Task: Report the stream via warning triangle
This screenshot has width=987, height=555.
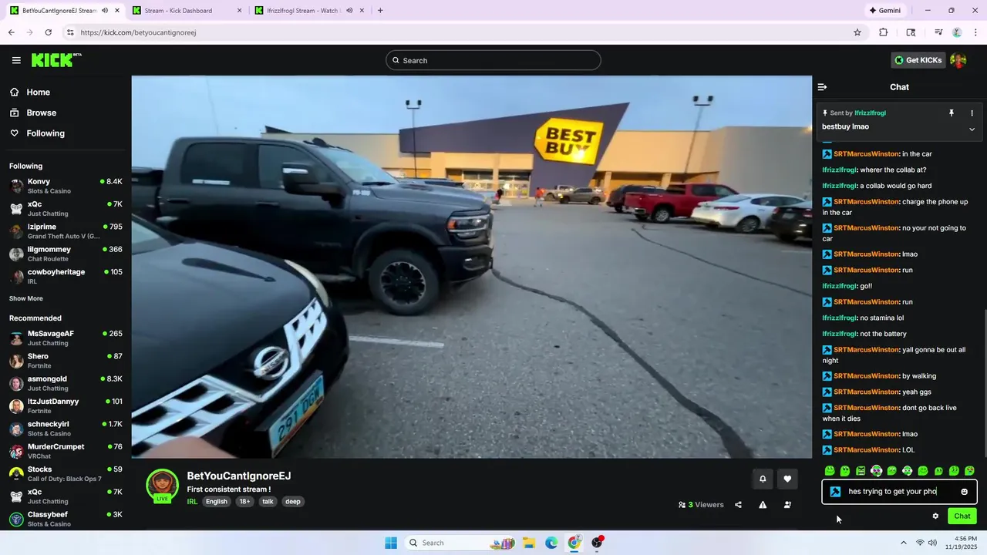Action: 763,505
